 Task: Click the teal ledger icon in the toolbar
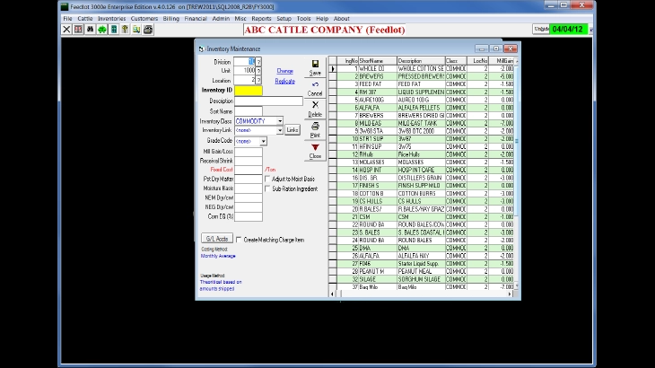(114, 30)
